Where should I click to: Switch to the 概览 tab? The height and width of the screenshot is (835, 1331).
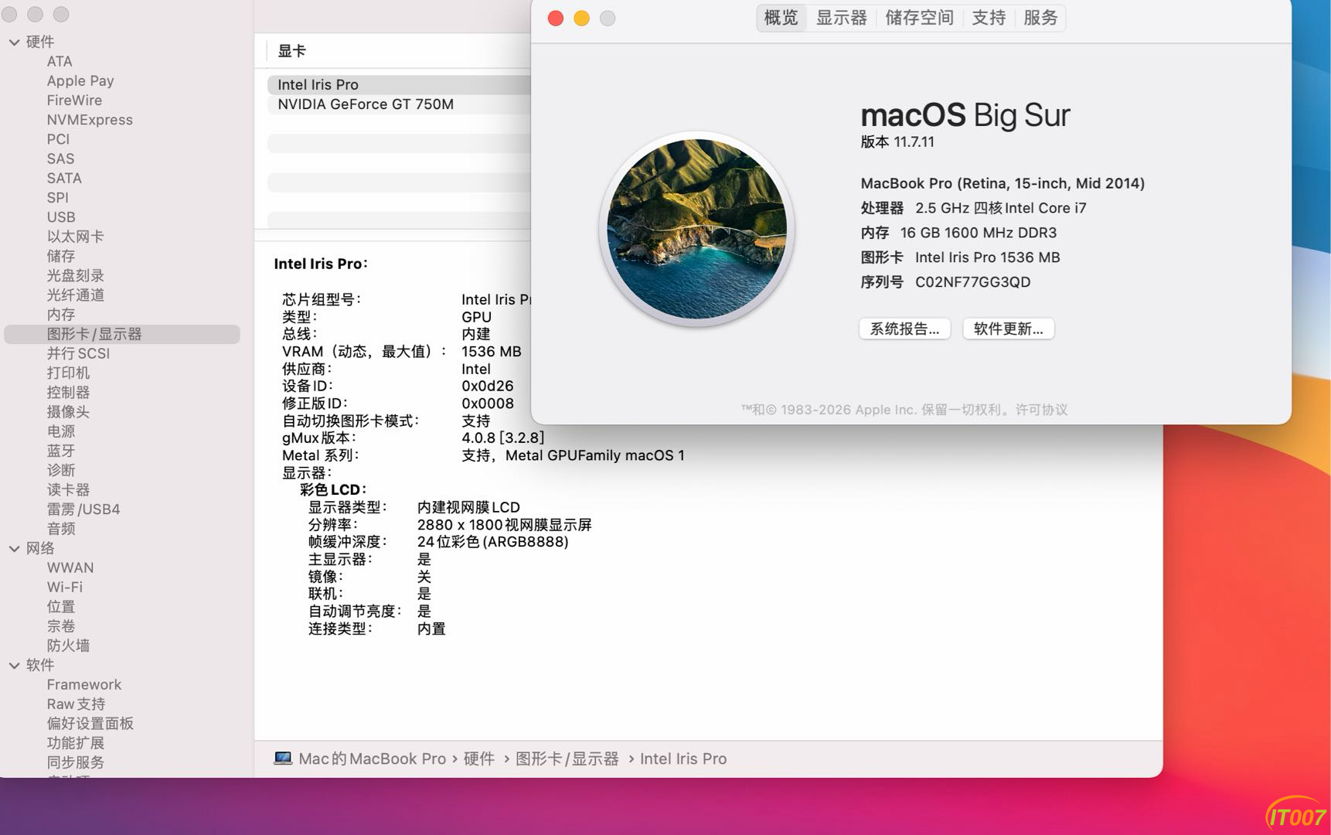coord(781,18)
